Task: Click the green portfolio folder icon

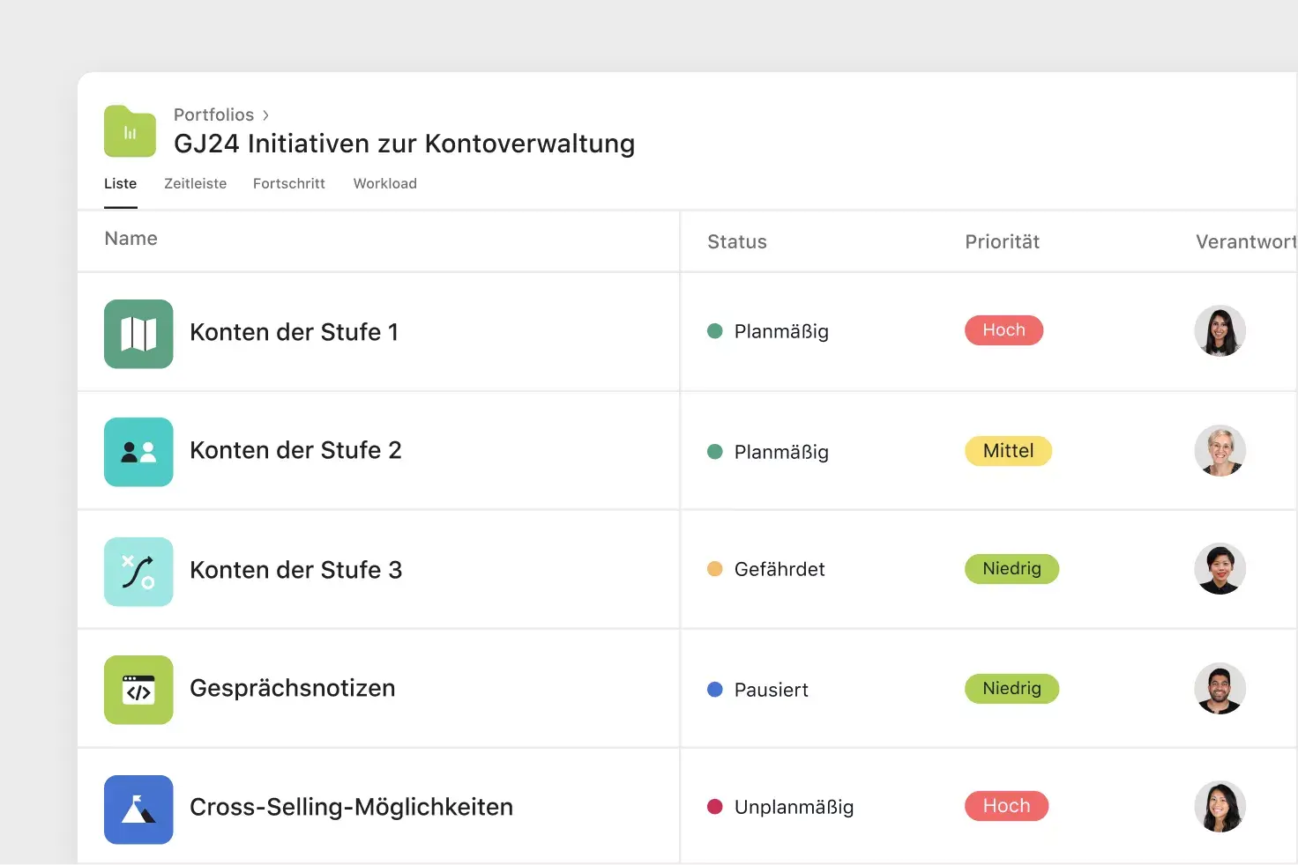Action: click(x=129, y=130)
